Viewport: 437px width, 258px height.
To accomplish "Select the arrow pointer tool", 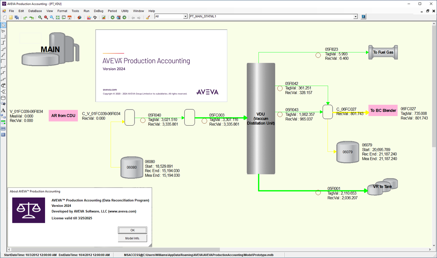I will (3, 25).
